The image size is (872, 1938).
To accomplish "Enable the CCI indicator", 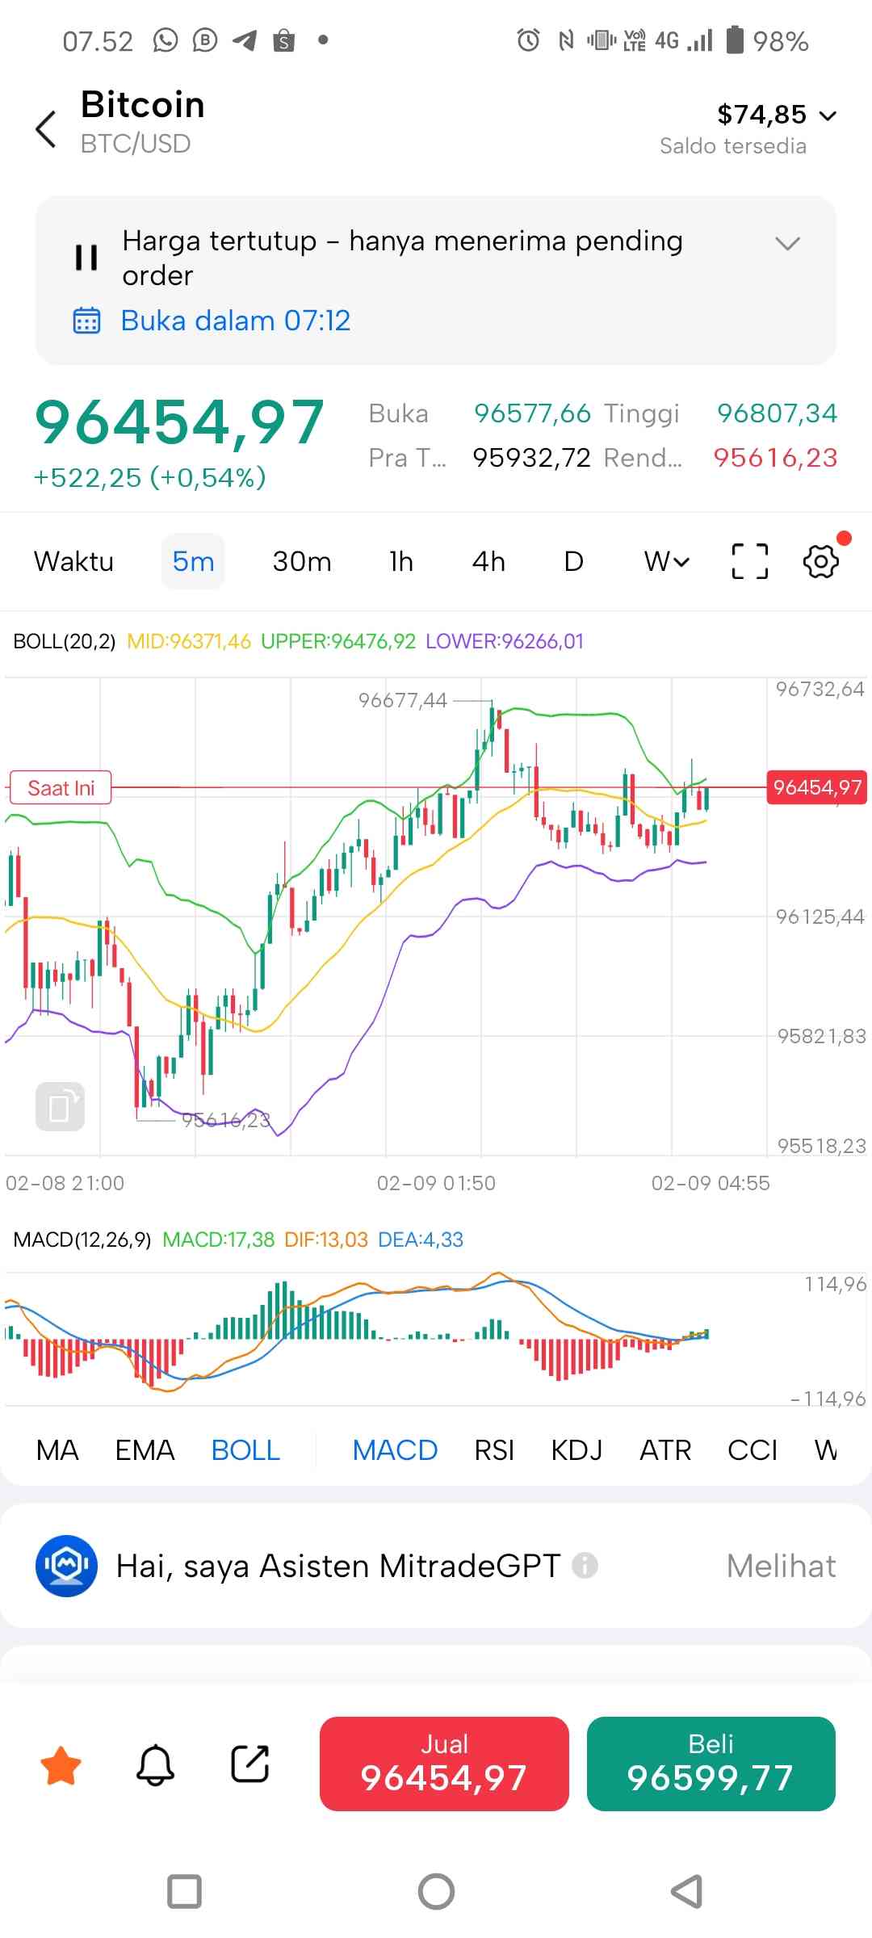I will click(x=753, y=1450).
